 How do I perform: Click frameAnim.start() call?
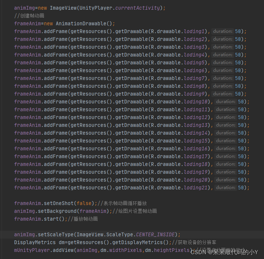[39, 219]
